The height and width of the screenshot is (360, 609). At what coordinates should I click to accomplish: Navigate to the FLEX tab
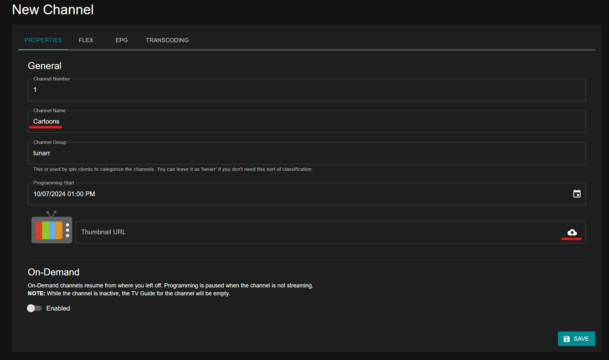tap(85, 40)
